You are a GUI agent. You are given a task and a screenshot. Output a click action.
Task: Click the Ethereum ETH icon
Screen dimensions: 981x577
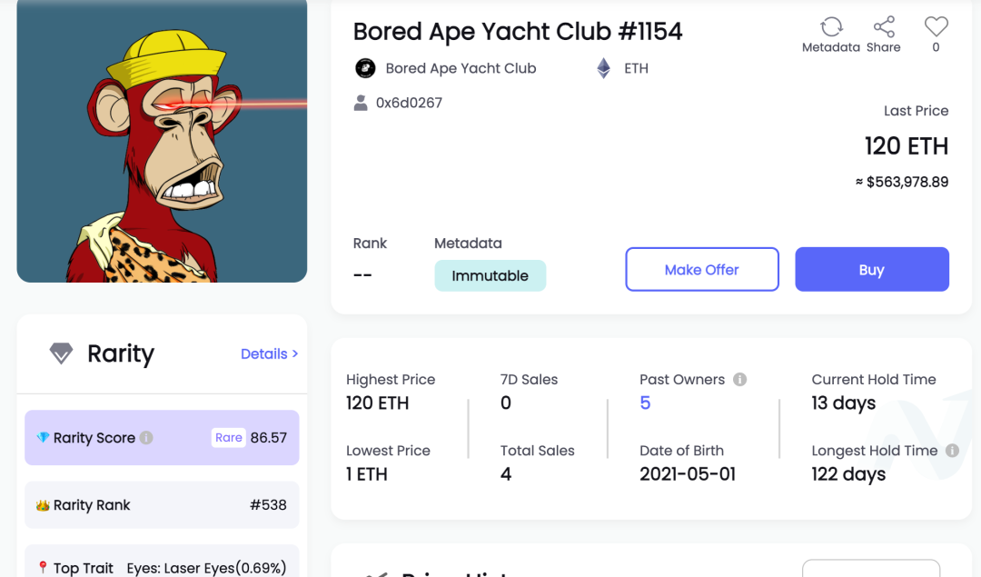pos(603,68)
